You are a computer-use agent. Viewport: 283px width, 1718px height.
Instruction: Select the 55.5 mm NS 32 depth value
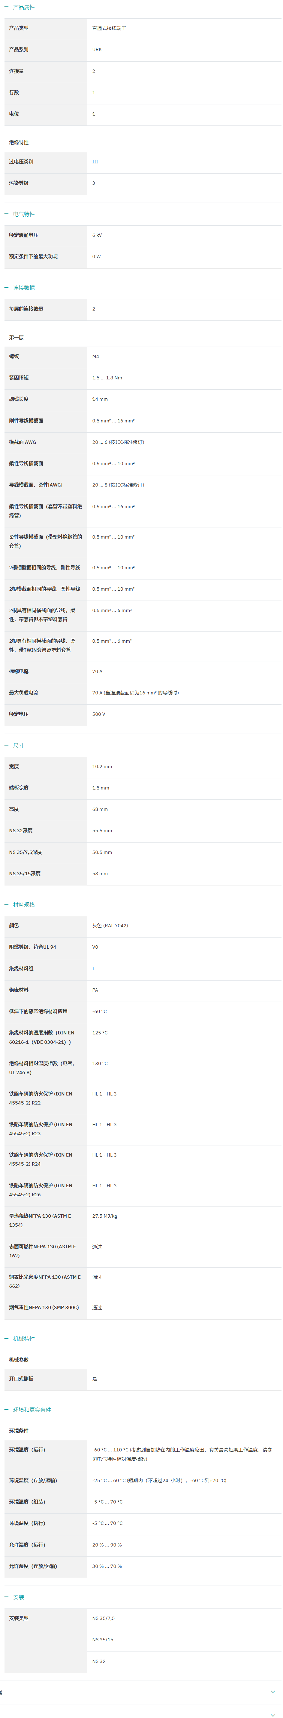pyautogui.click(x=102, y=830)
